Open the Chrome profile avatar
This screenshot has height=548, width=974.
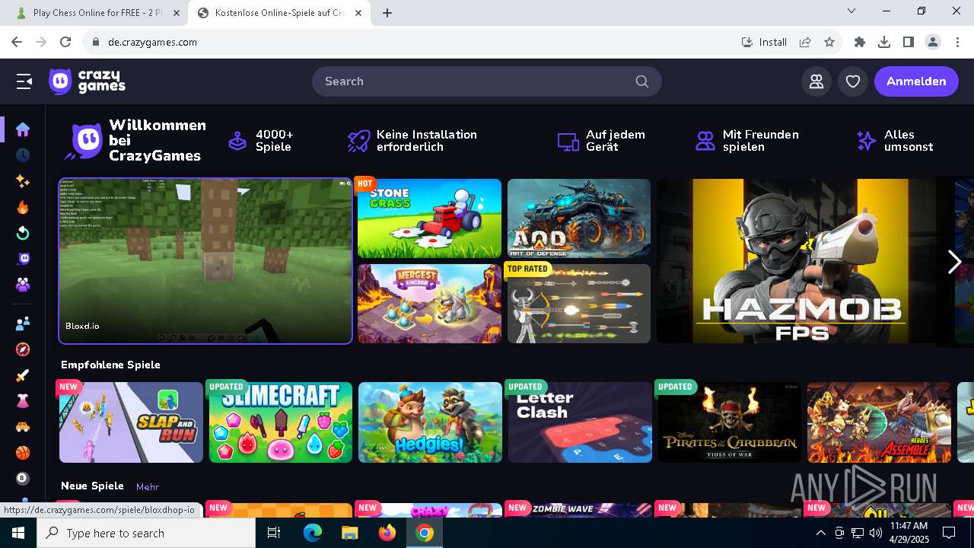933,42
